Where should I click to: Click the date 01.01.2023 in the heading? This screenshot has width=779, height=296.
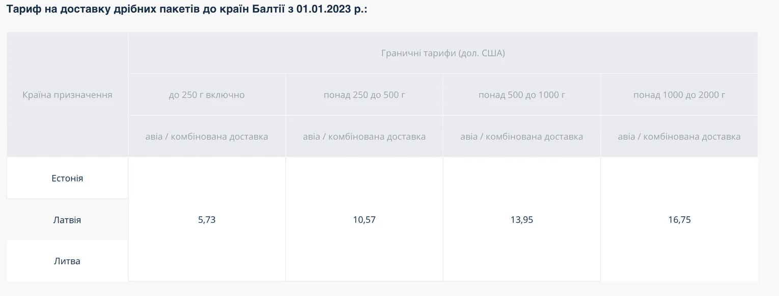click(324, 9)
